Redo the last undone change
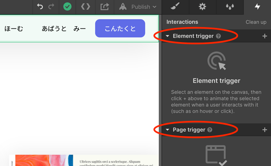This screenshot has height=166, width=271. click(x=51, y=7)
